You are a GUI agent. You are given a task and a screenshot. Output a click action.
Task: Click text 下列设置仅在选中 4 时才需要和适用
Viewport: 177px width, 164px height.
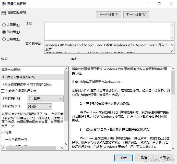click(x=27, y=85)
